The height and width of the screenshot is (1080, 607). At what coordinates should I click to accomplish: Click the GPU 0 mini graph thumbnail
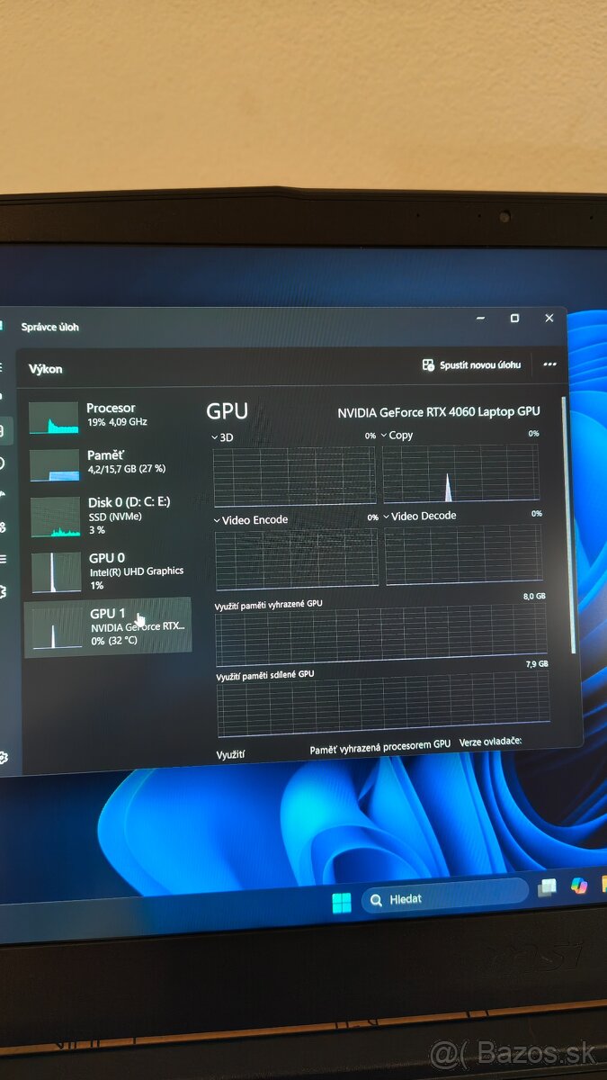coord(57,572)
